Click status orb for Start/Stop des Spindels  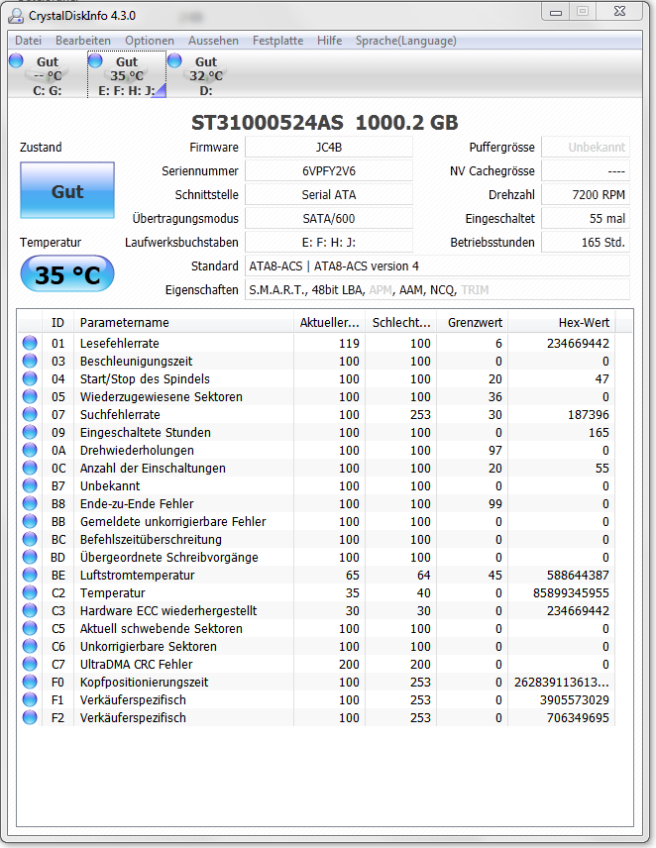pyautogui.click(x=30, y=378)
